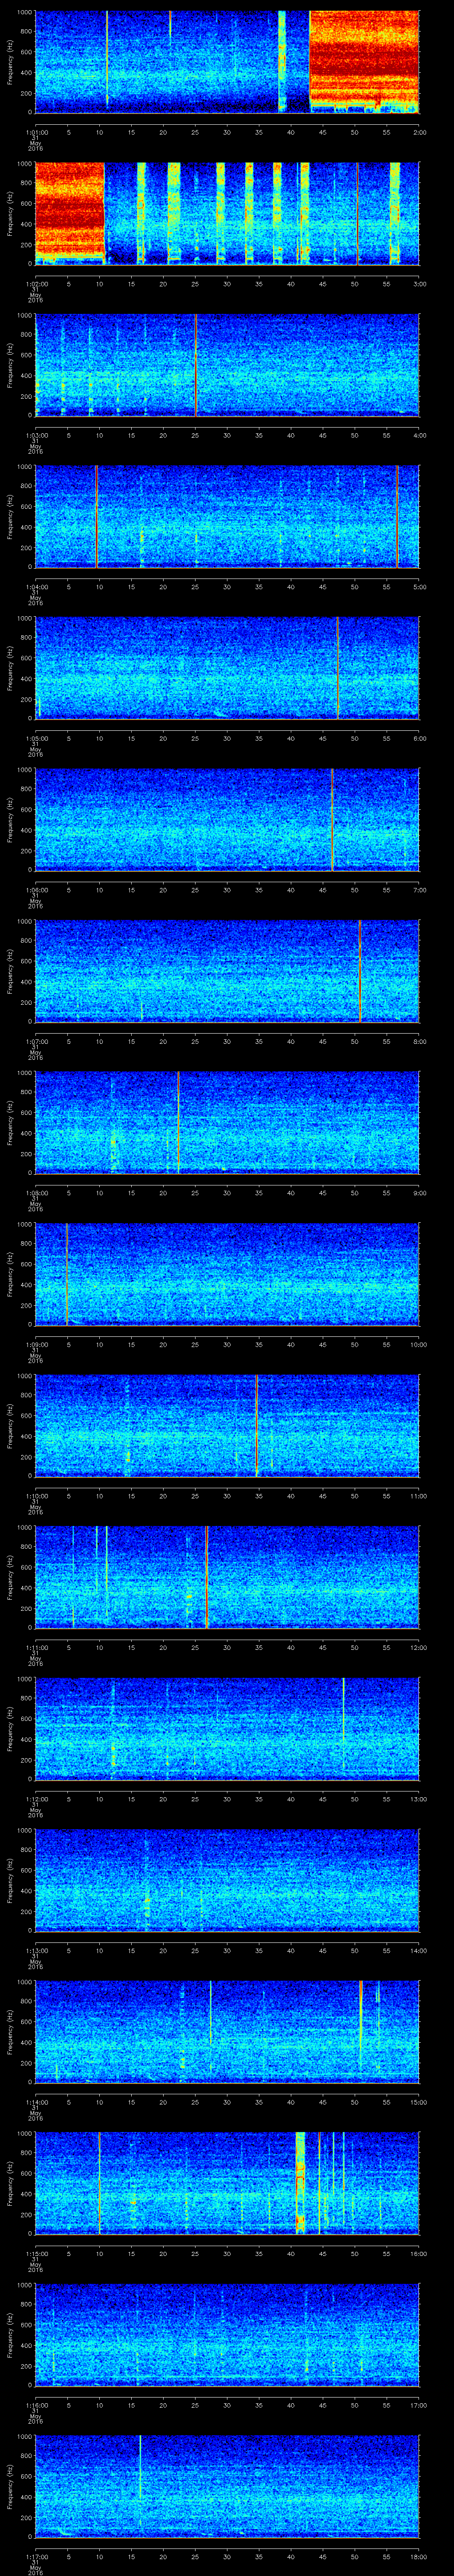Click the loud red noise block in the 1:01:00 panel
Viewport: 454px width, 2576px height.
[x=364, y=58]
